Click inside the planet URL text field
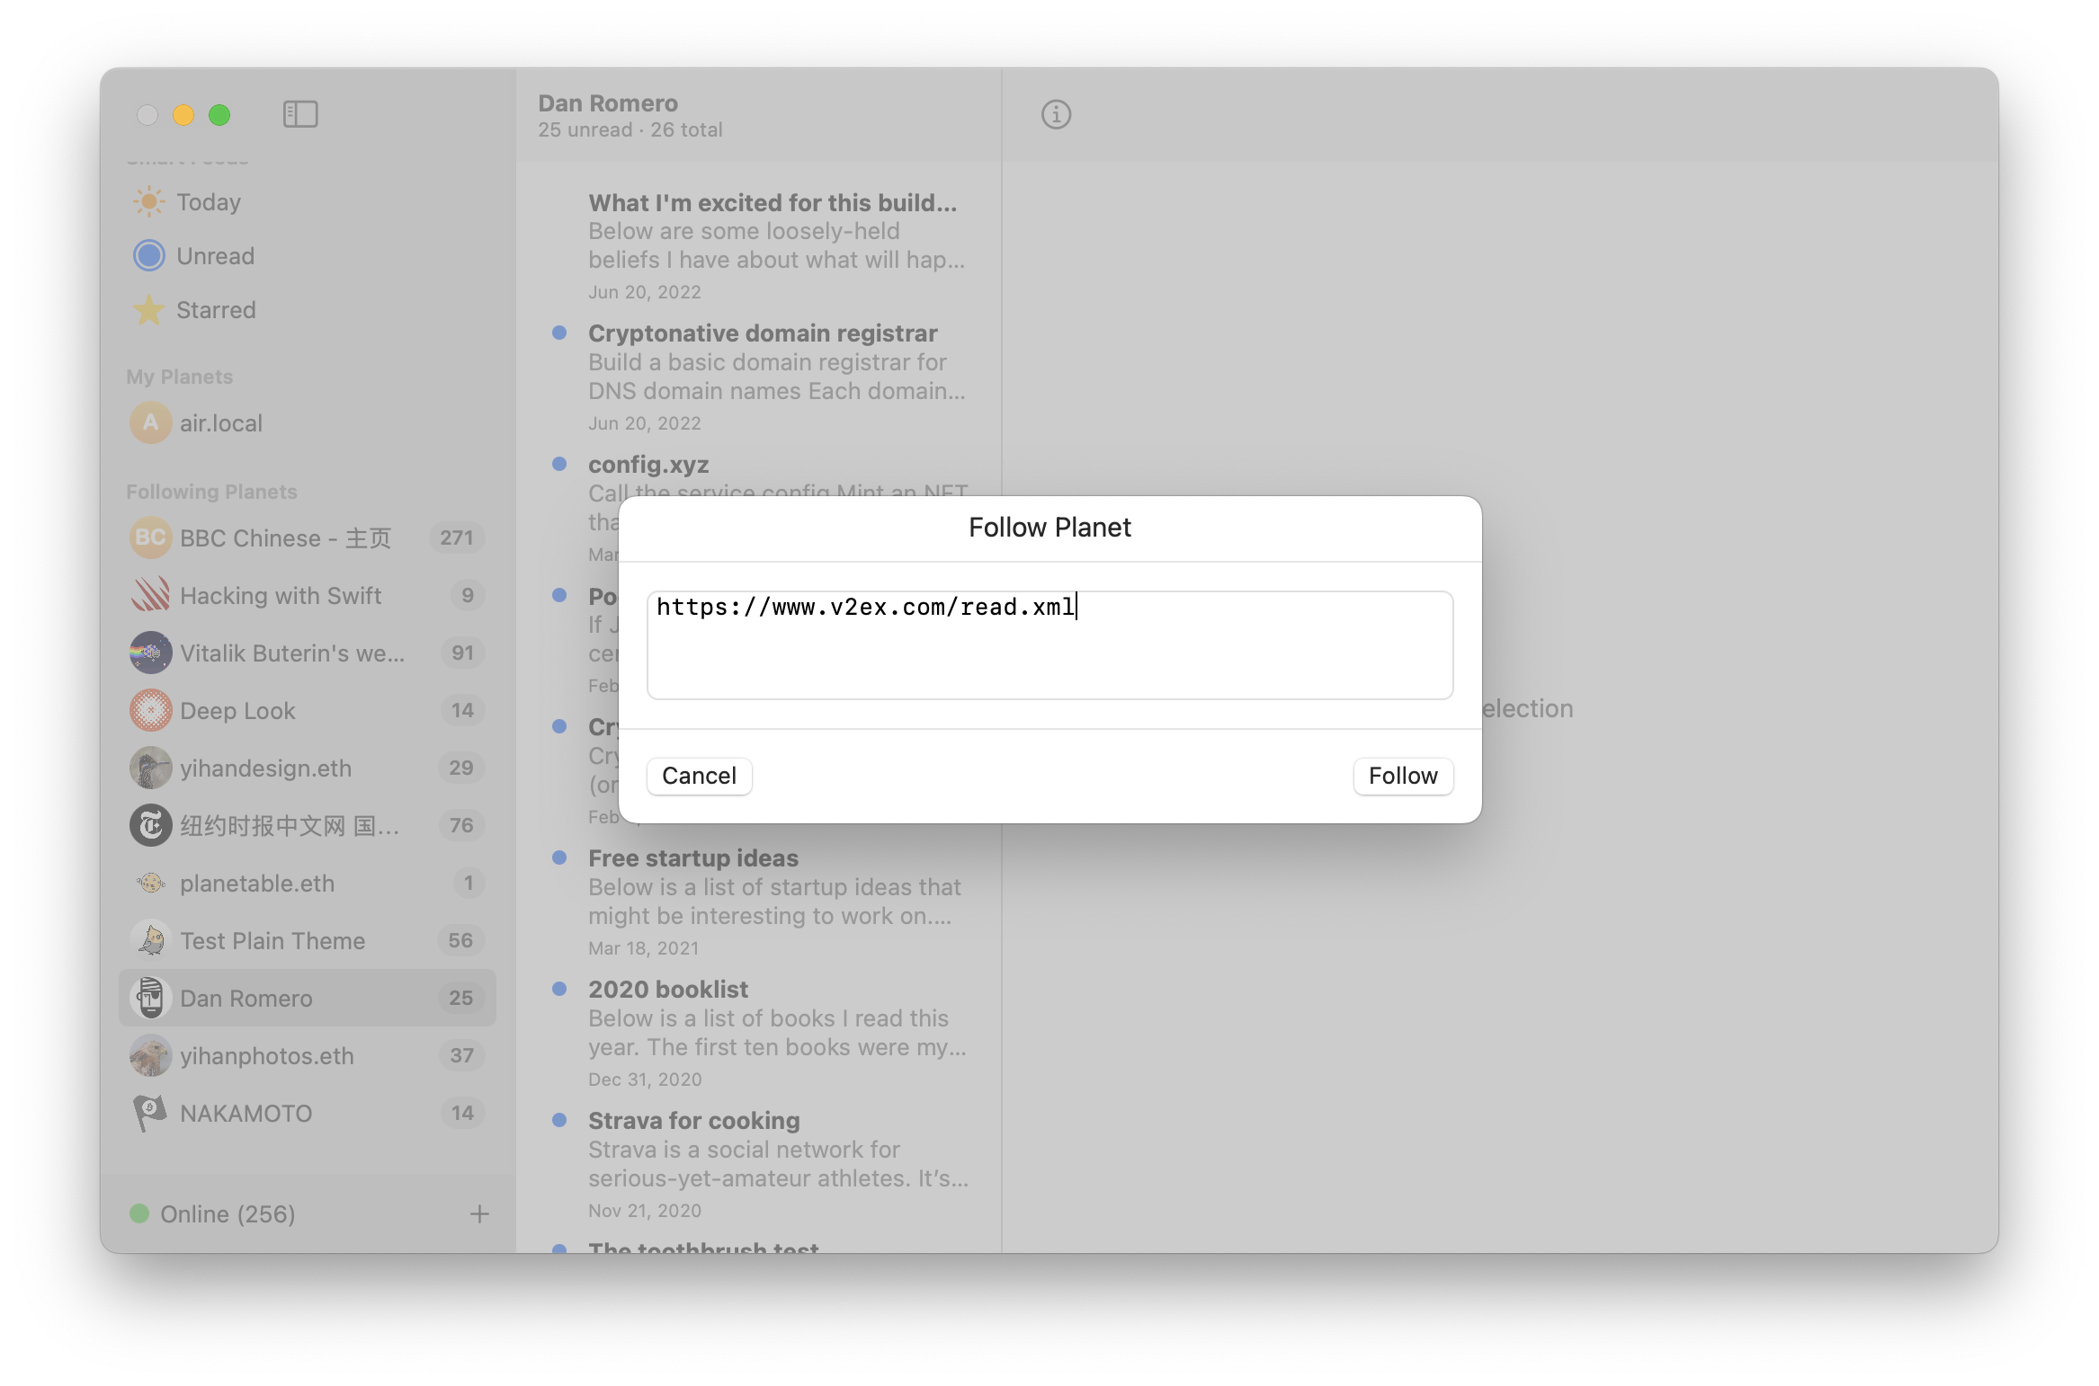The height and width of the screenshot is (1386, 2099). click(1049, 645)
